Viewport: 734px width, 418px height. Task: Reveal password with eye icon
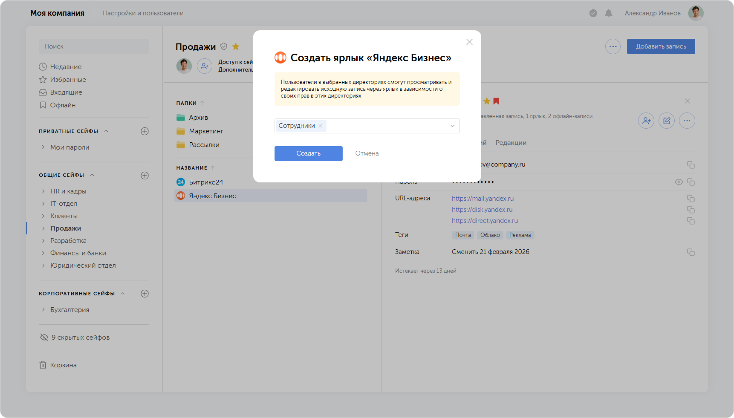click(x=679, y=182)
